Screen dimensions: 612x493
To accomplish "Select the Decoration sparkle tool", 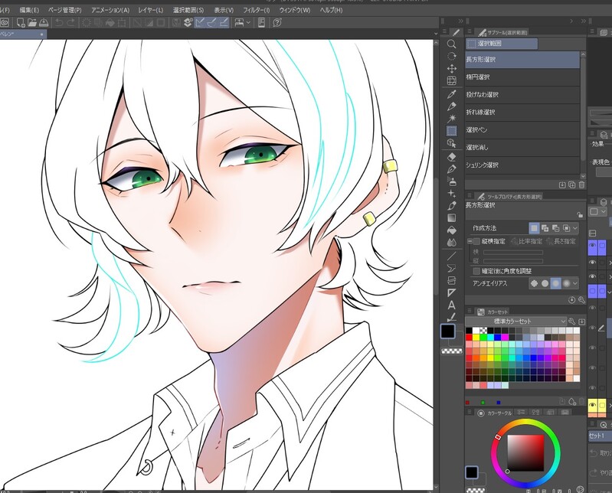I will click(x=452, y=194).
